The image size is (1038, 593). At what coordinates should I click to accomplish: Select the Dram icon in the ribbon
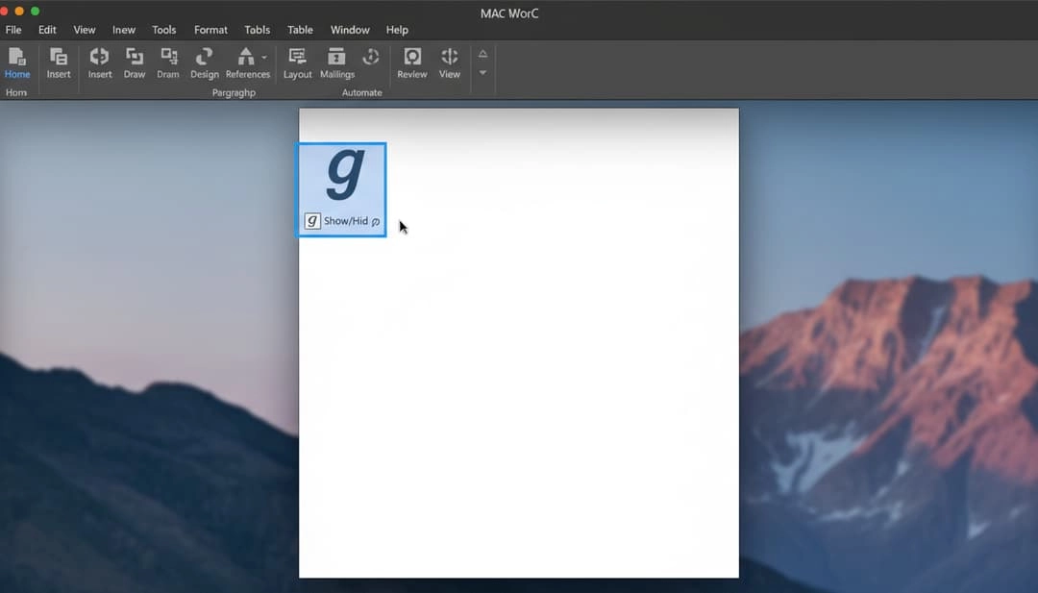coord(168,58)
